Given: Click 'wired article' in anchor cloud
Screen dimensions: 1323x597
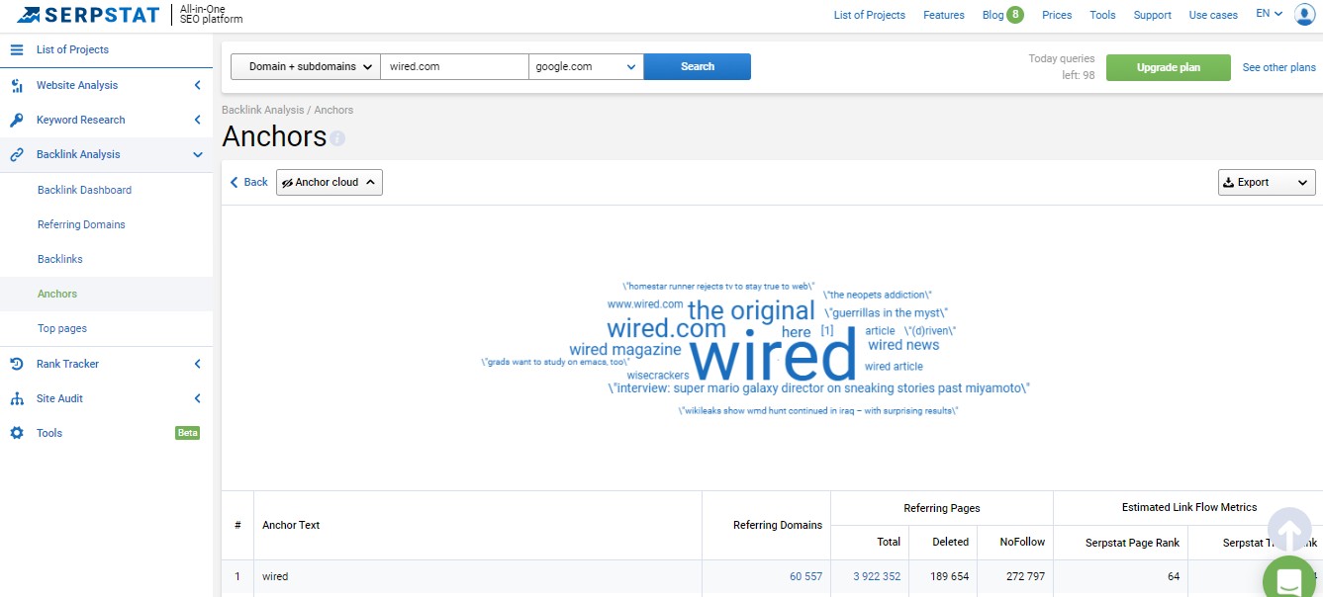Looking at the screenshot, I should (x=894, y=367).
